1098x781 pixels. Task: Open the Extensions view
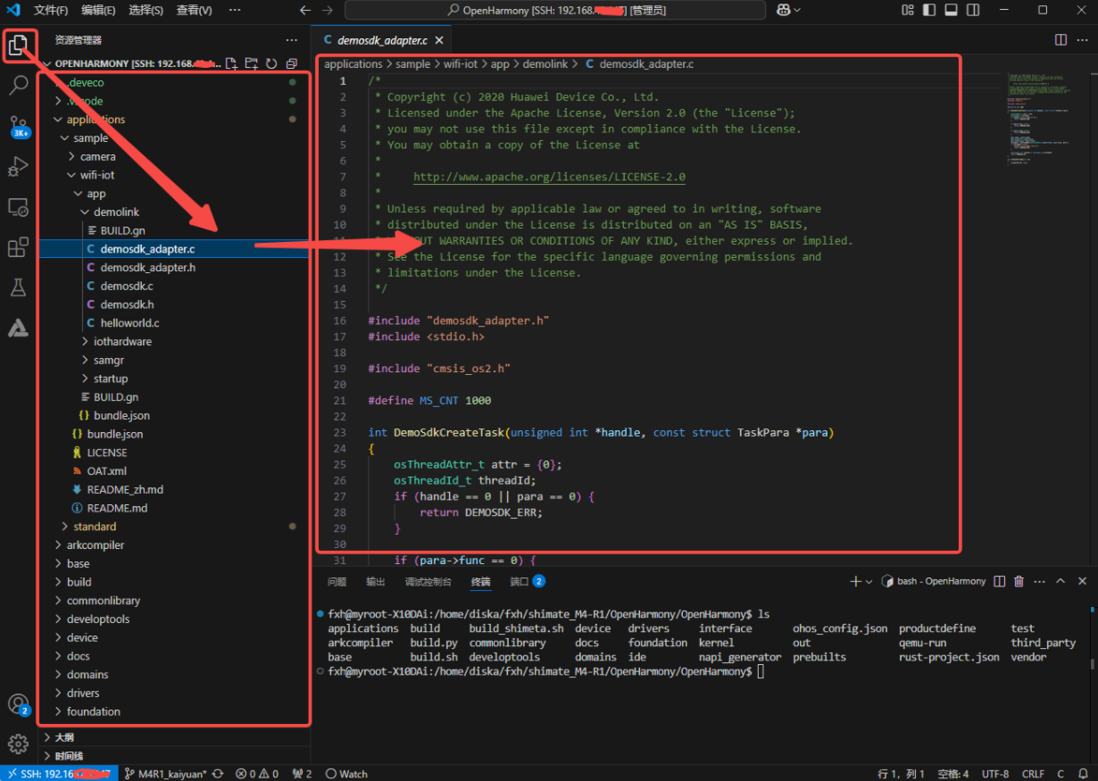(x=20, y=247)
